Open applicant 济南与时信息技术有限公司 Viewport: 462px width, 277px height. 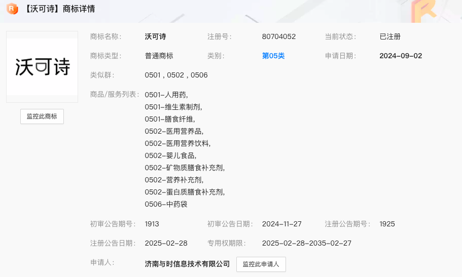pos(187,264)
